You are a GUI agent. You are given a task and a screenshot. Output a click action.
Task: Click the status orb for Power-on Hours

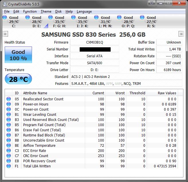pyautogui.click(x=9, y=104)
